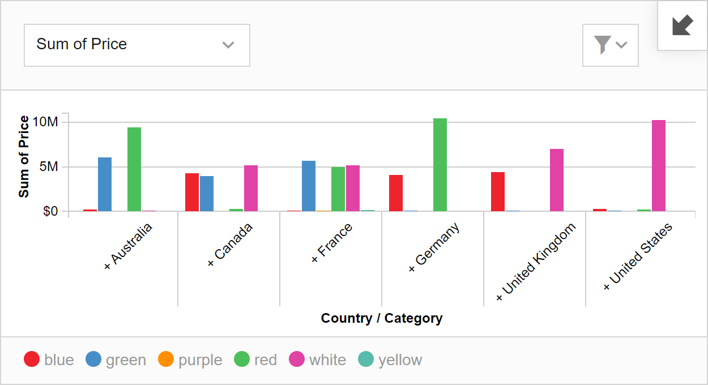Image resolution: width=708 pixels, height=385 pixels.
Task: Click United States' tall pink bar
Action: click(659, 165)
